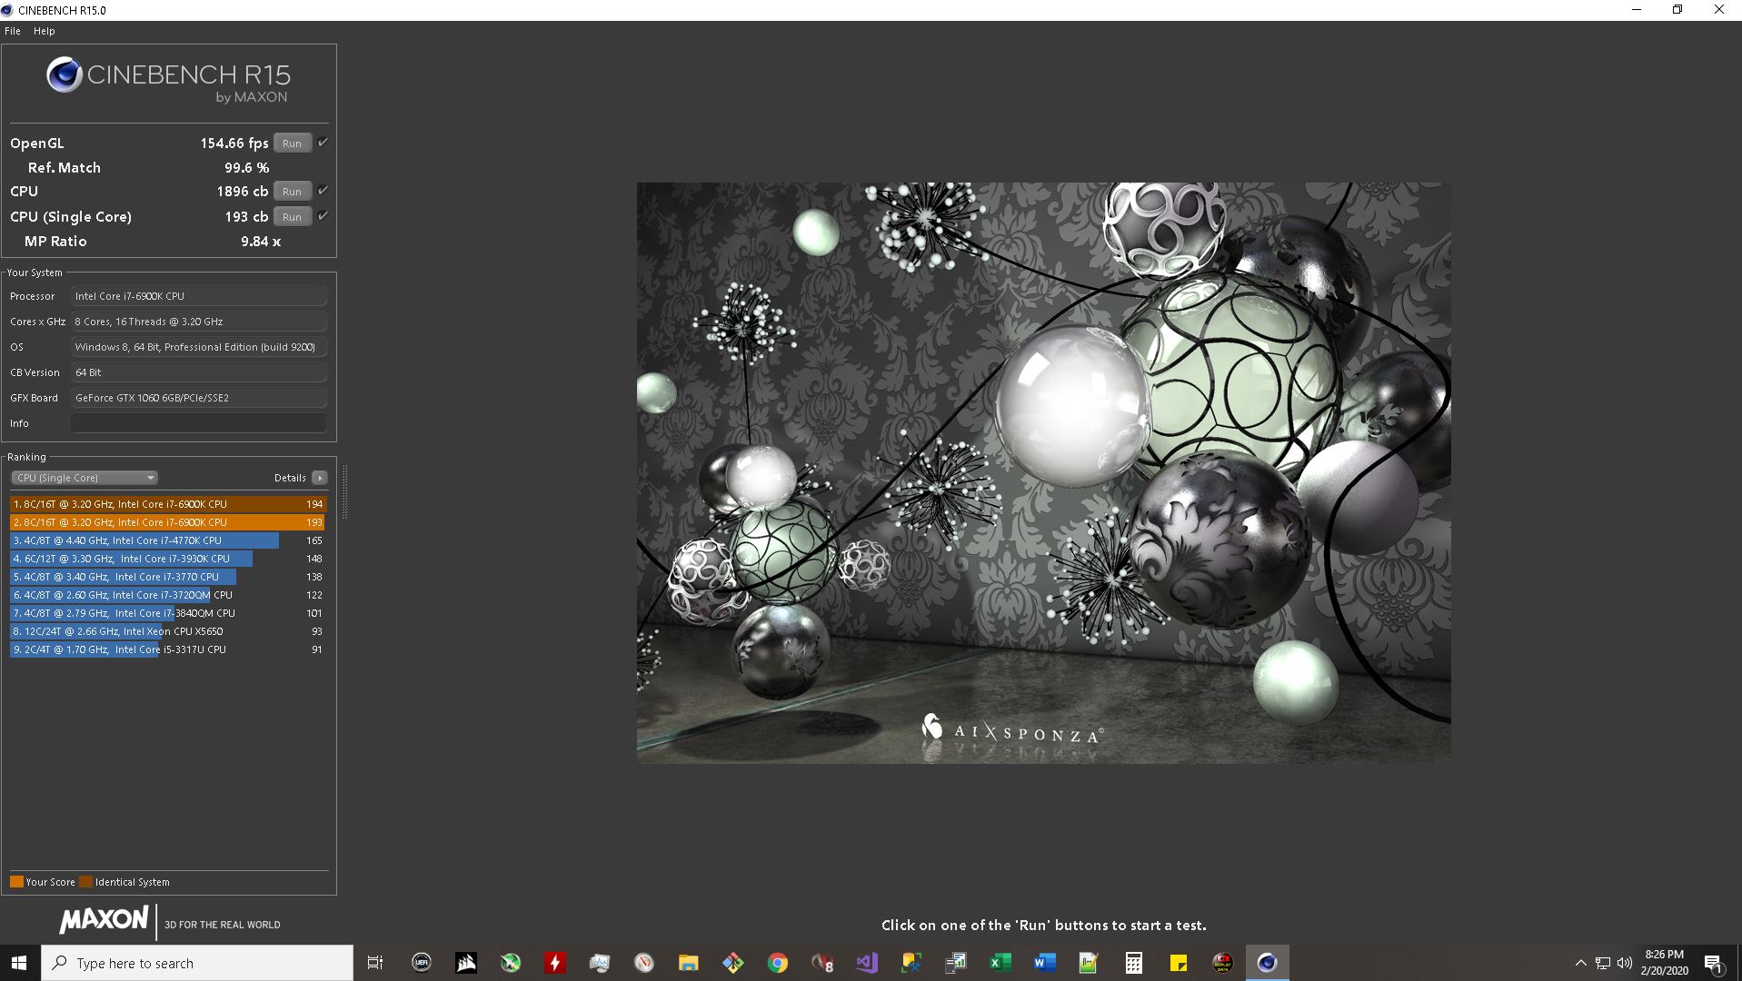Select the i7-3770 ranking row
This screenshot has width=1742, height=981.
(x=168, y=577)
